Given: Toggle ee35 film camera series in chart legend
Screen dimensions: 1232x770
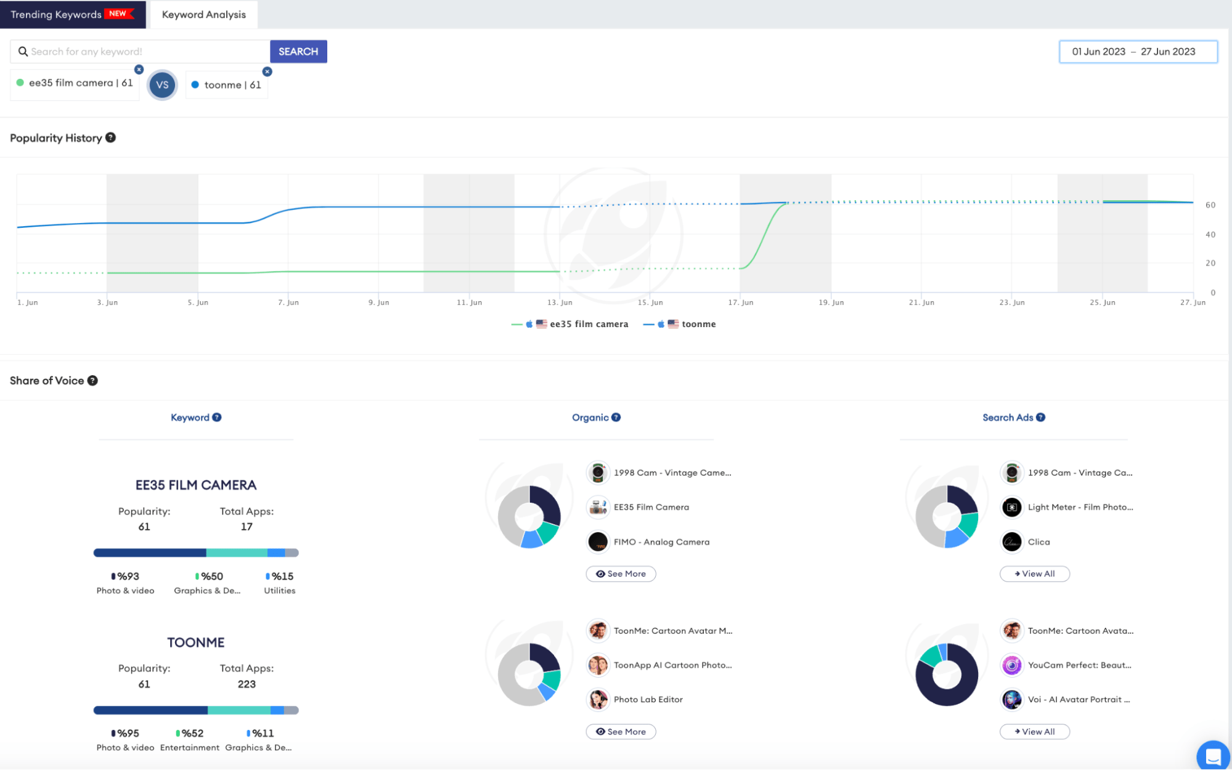Looking at the screenshot, I should [x=570, y=324].
